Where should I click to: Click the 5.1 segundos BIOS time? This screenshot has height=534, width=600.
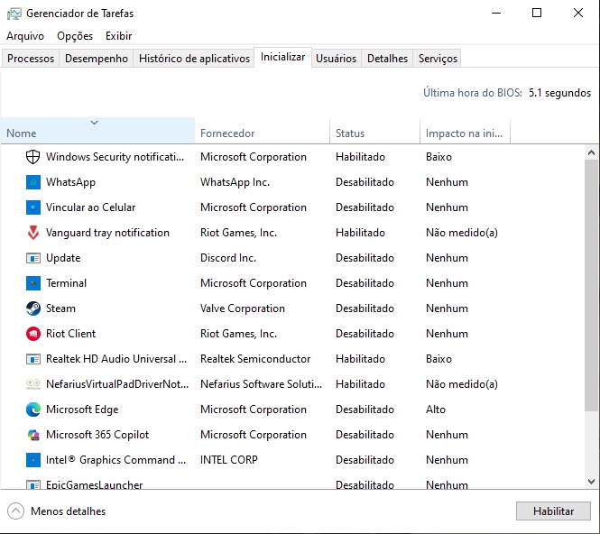(559, 93)
